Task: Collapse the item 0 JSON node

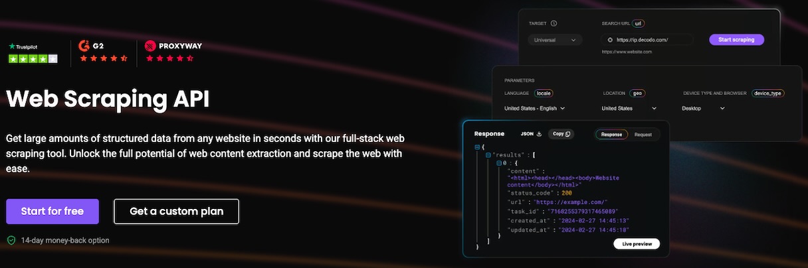Action: click(x=499, y=163)
